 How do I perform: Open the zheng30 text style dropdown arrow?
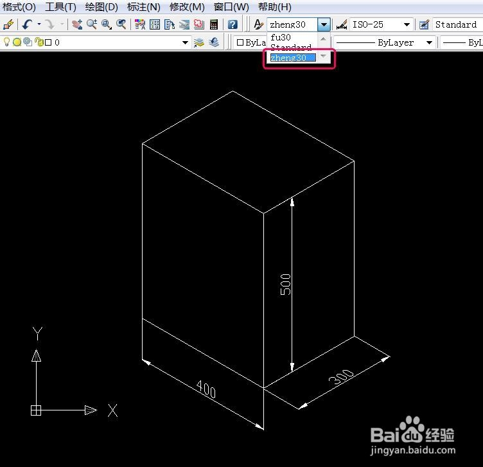324,24
